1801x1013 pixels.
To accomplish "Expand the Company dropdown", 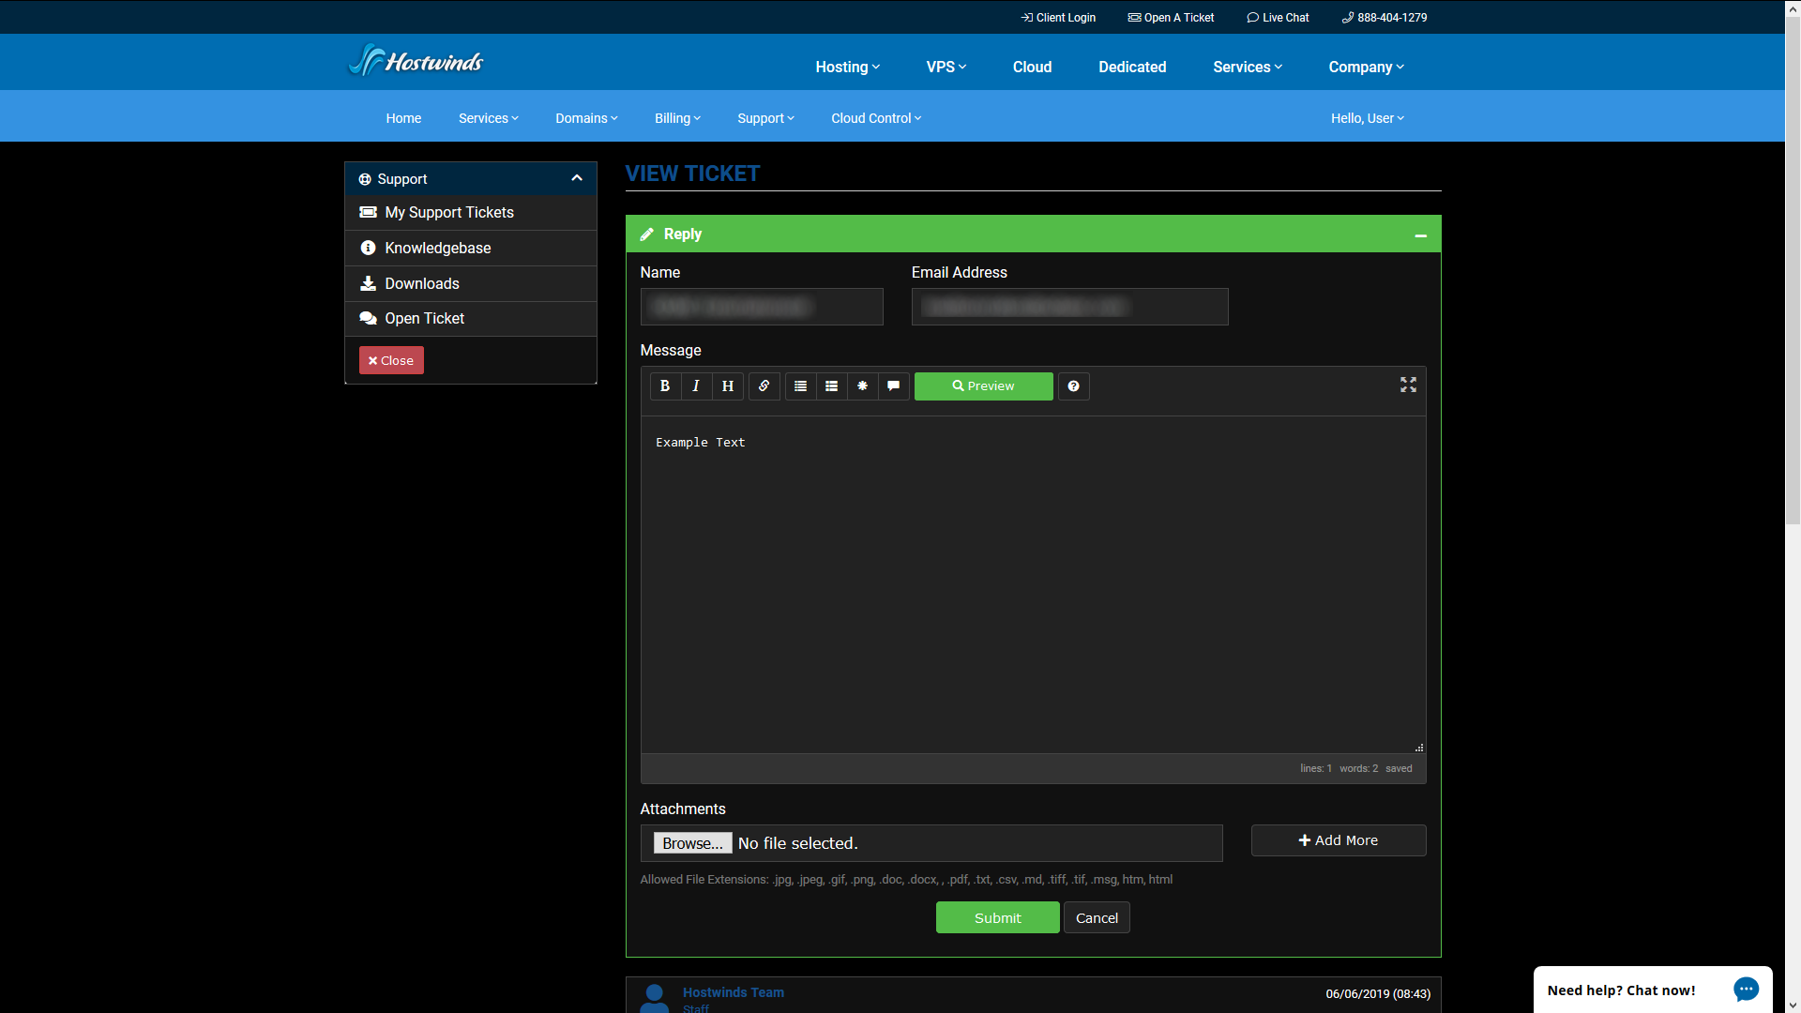I will pyautogui.click(x=1366, y=67).
